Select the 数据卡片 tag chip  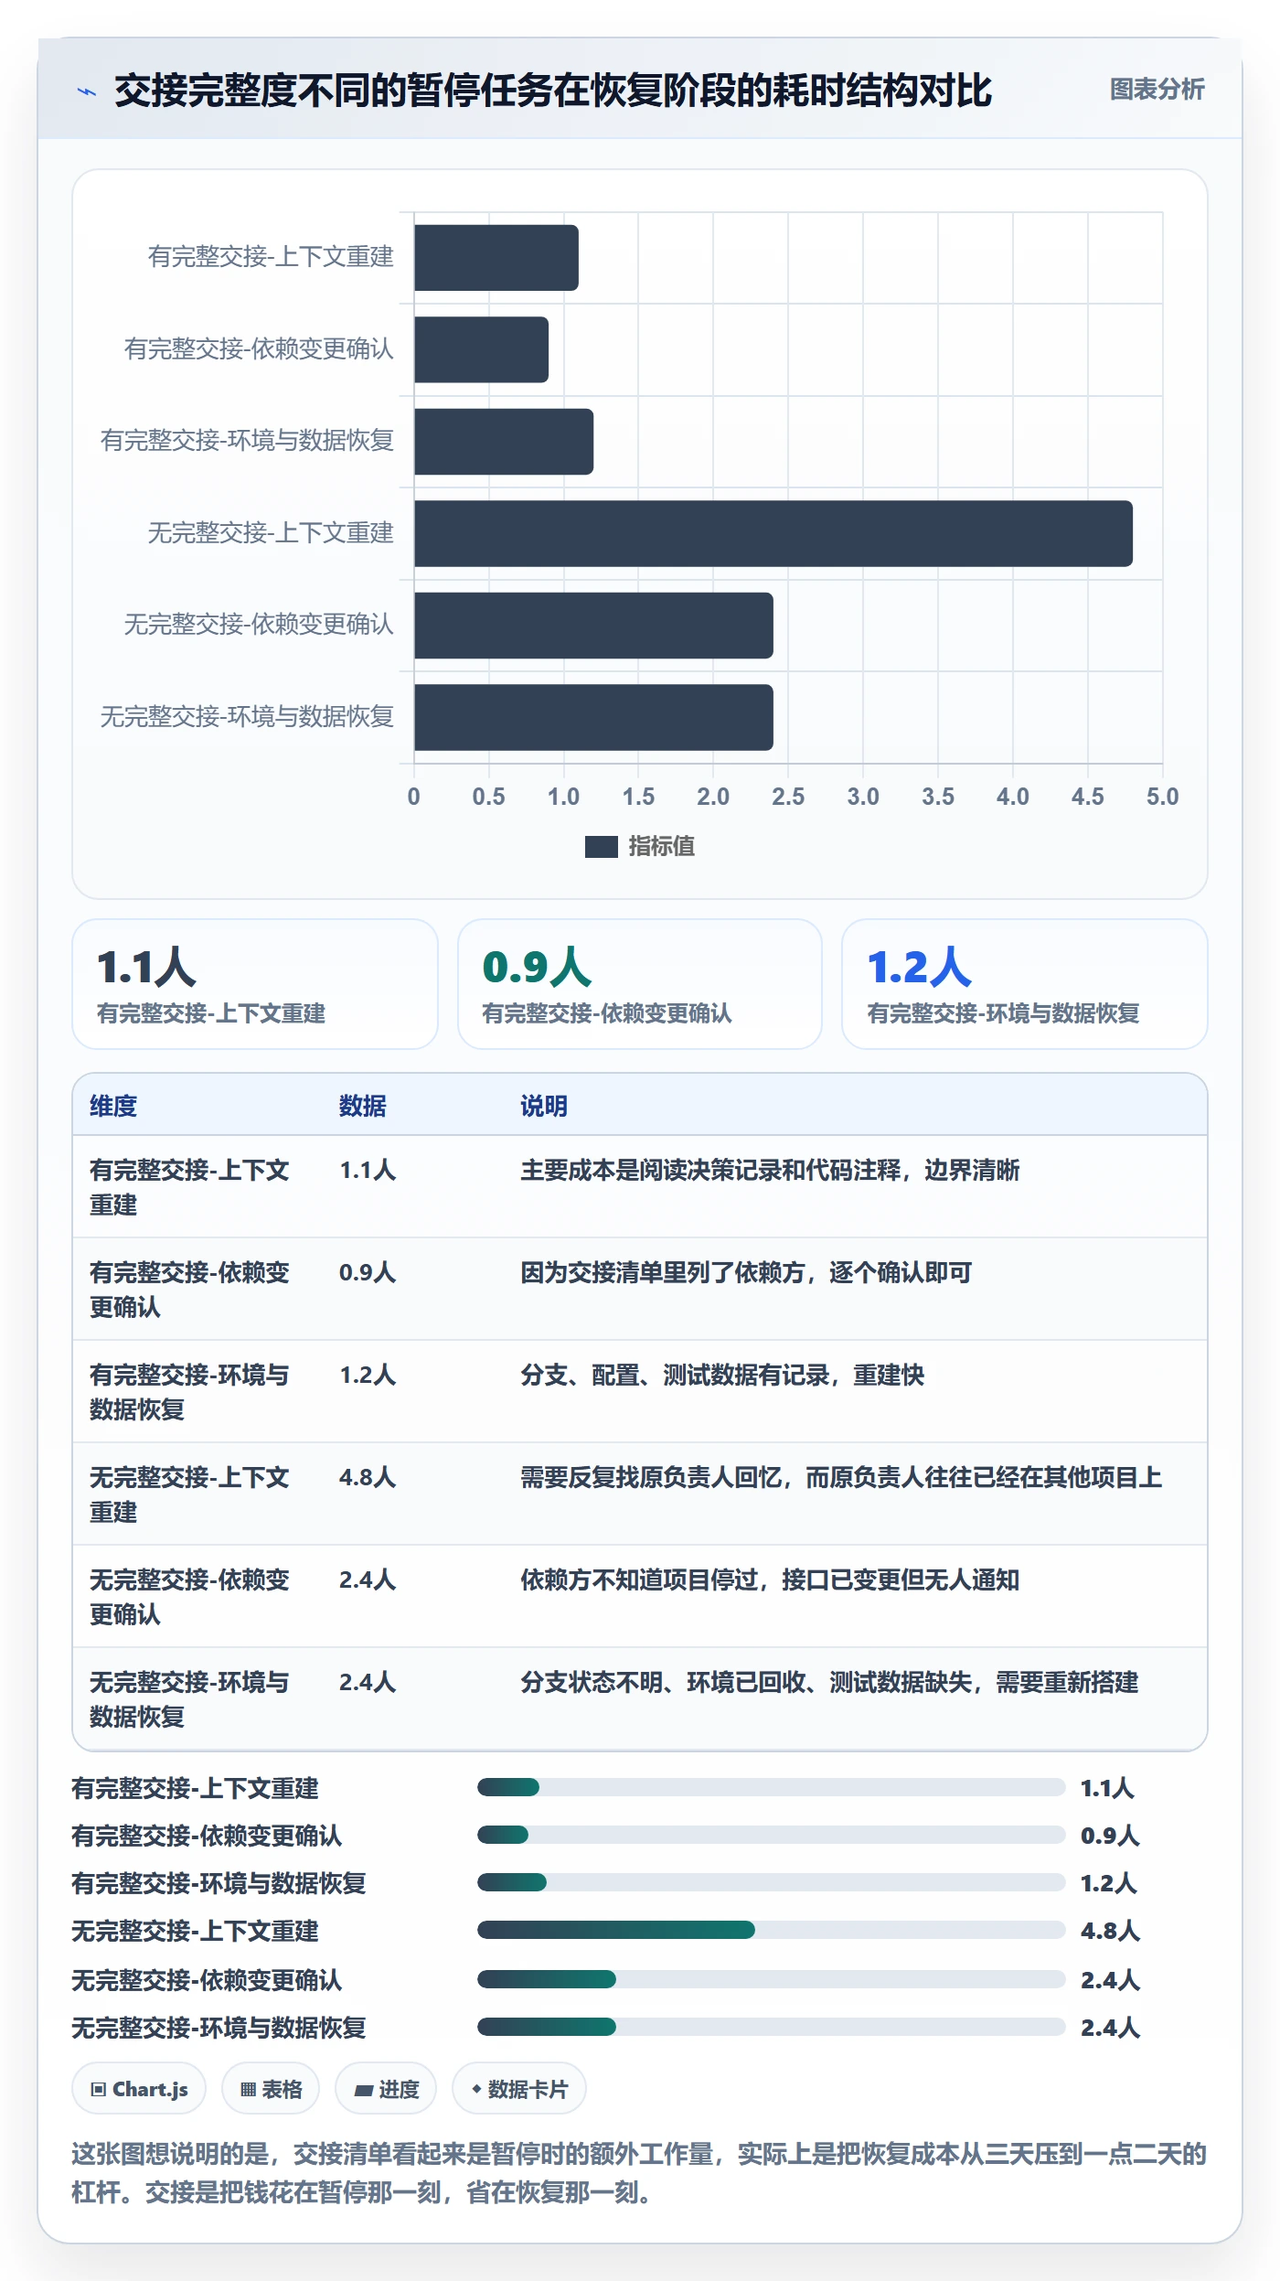coord(519,2089)
